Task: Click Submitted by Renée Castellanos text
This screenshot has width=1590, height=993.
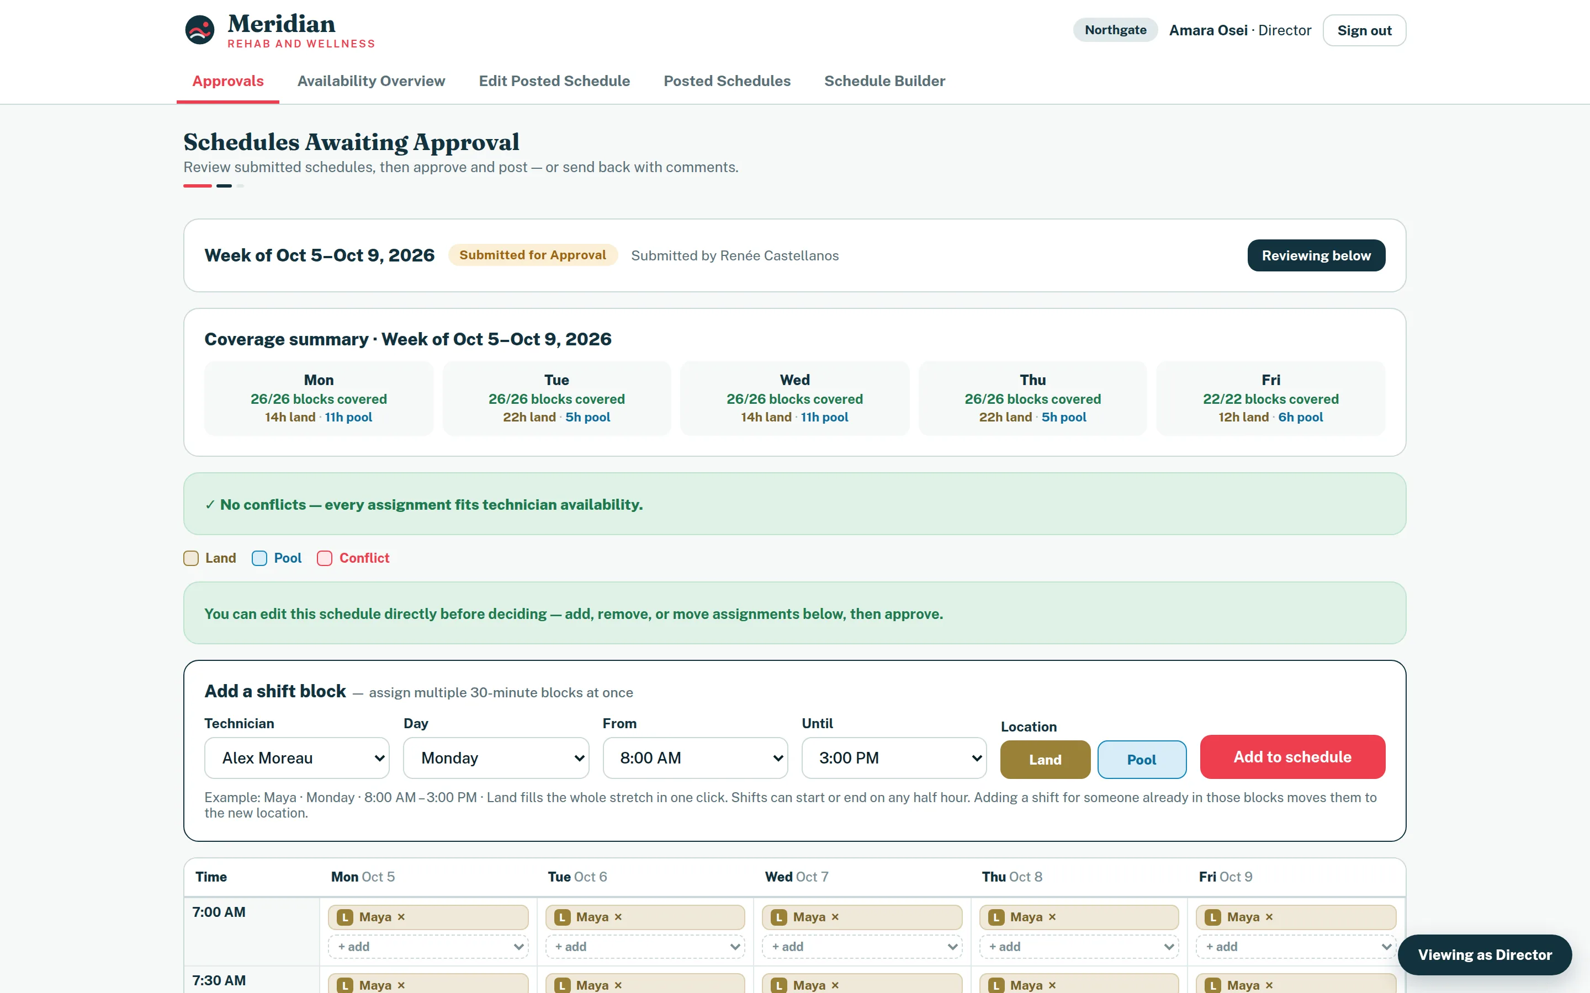Action: (735, 255)
